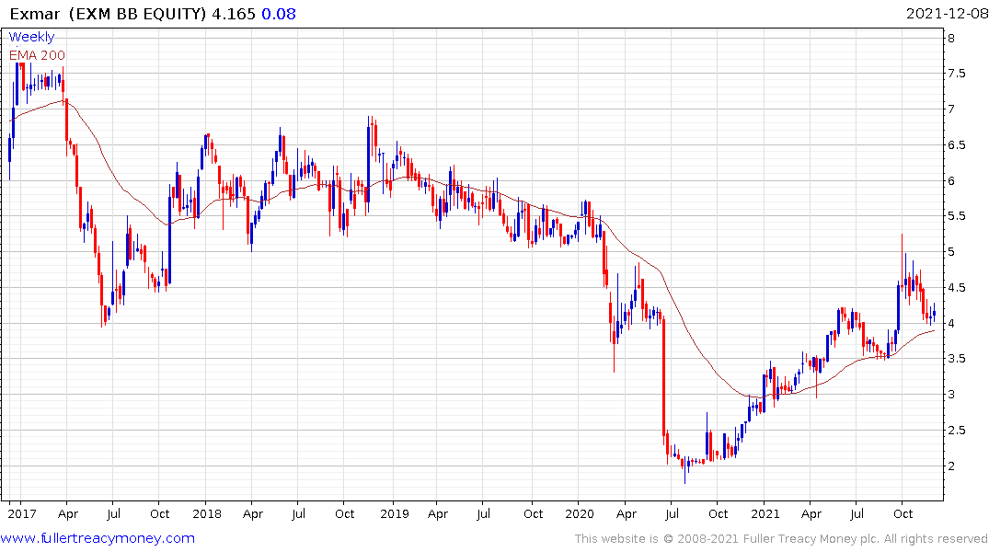Click the 5 price axis label
Viewport: 989px width, 552px height.
point(951,252)
